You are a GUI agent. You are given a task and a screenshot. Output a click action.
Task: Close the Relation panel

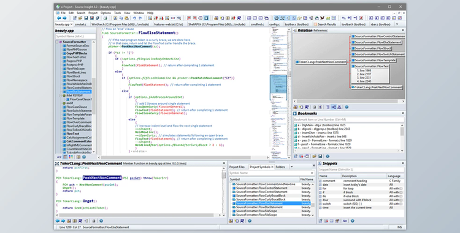tap(402, 30)
